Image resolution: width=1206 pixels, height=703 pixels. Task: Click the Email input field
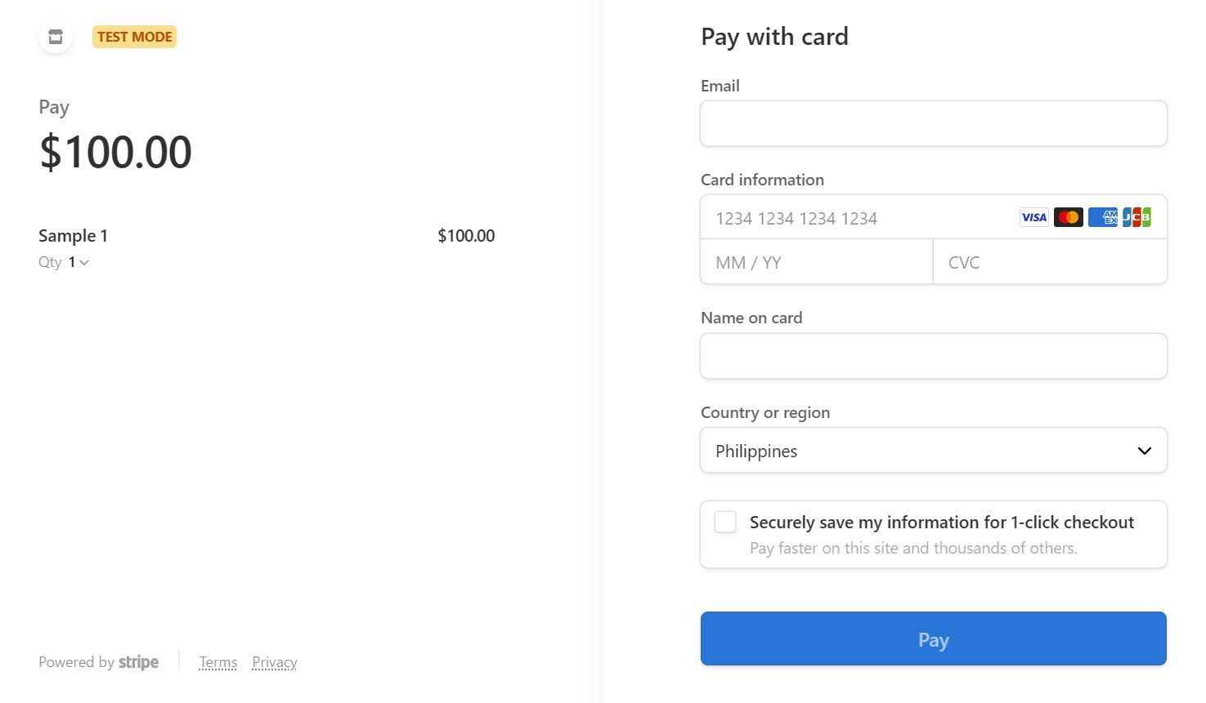click(x=933, y=122)
